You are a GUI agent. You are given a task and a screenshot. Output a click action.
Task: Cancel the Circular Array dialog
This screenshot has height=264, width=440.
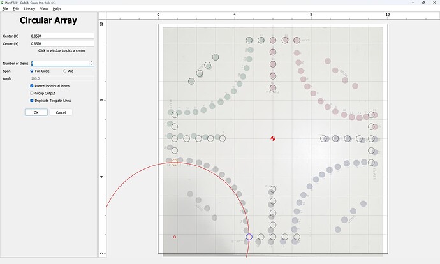click(61, 112)
